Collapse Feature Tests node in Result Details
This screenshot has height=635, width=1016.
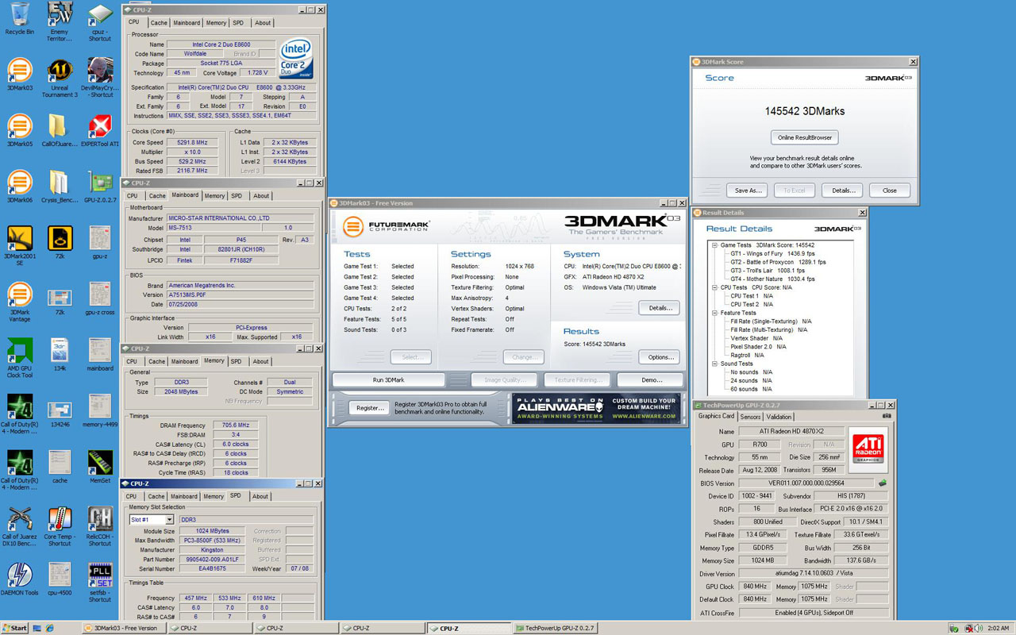(x=715, y=313)
